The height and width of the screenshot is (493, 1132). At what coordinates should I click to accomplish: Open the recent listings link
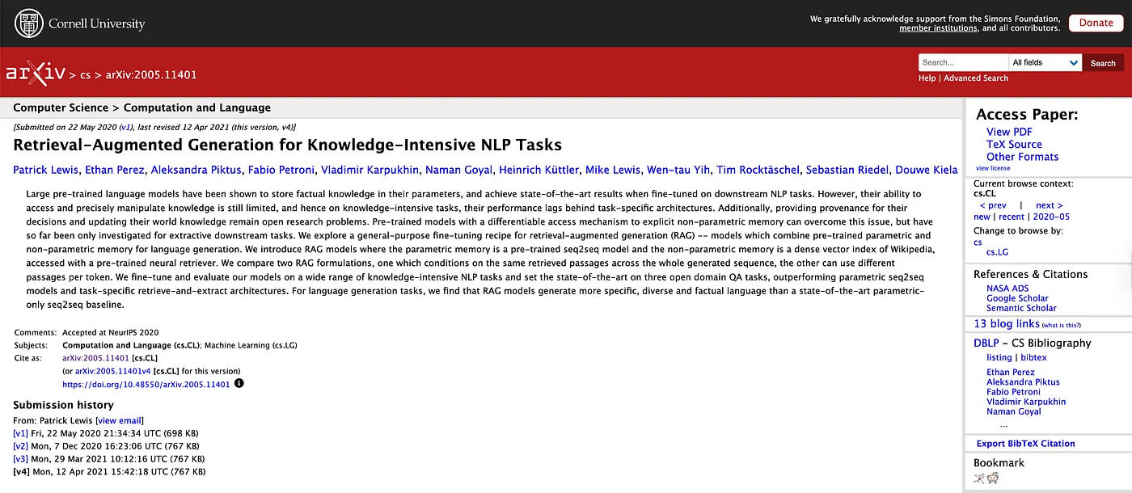1011,217
